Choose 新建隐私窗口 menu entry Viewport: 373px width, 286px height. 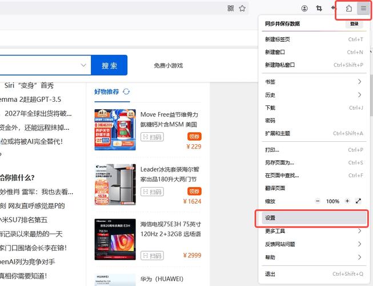[280, 65]
